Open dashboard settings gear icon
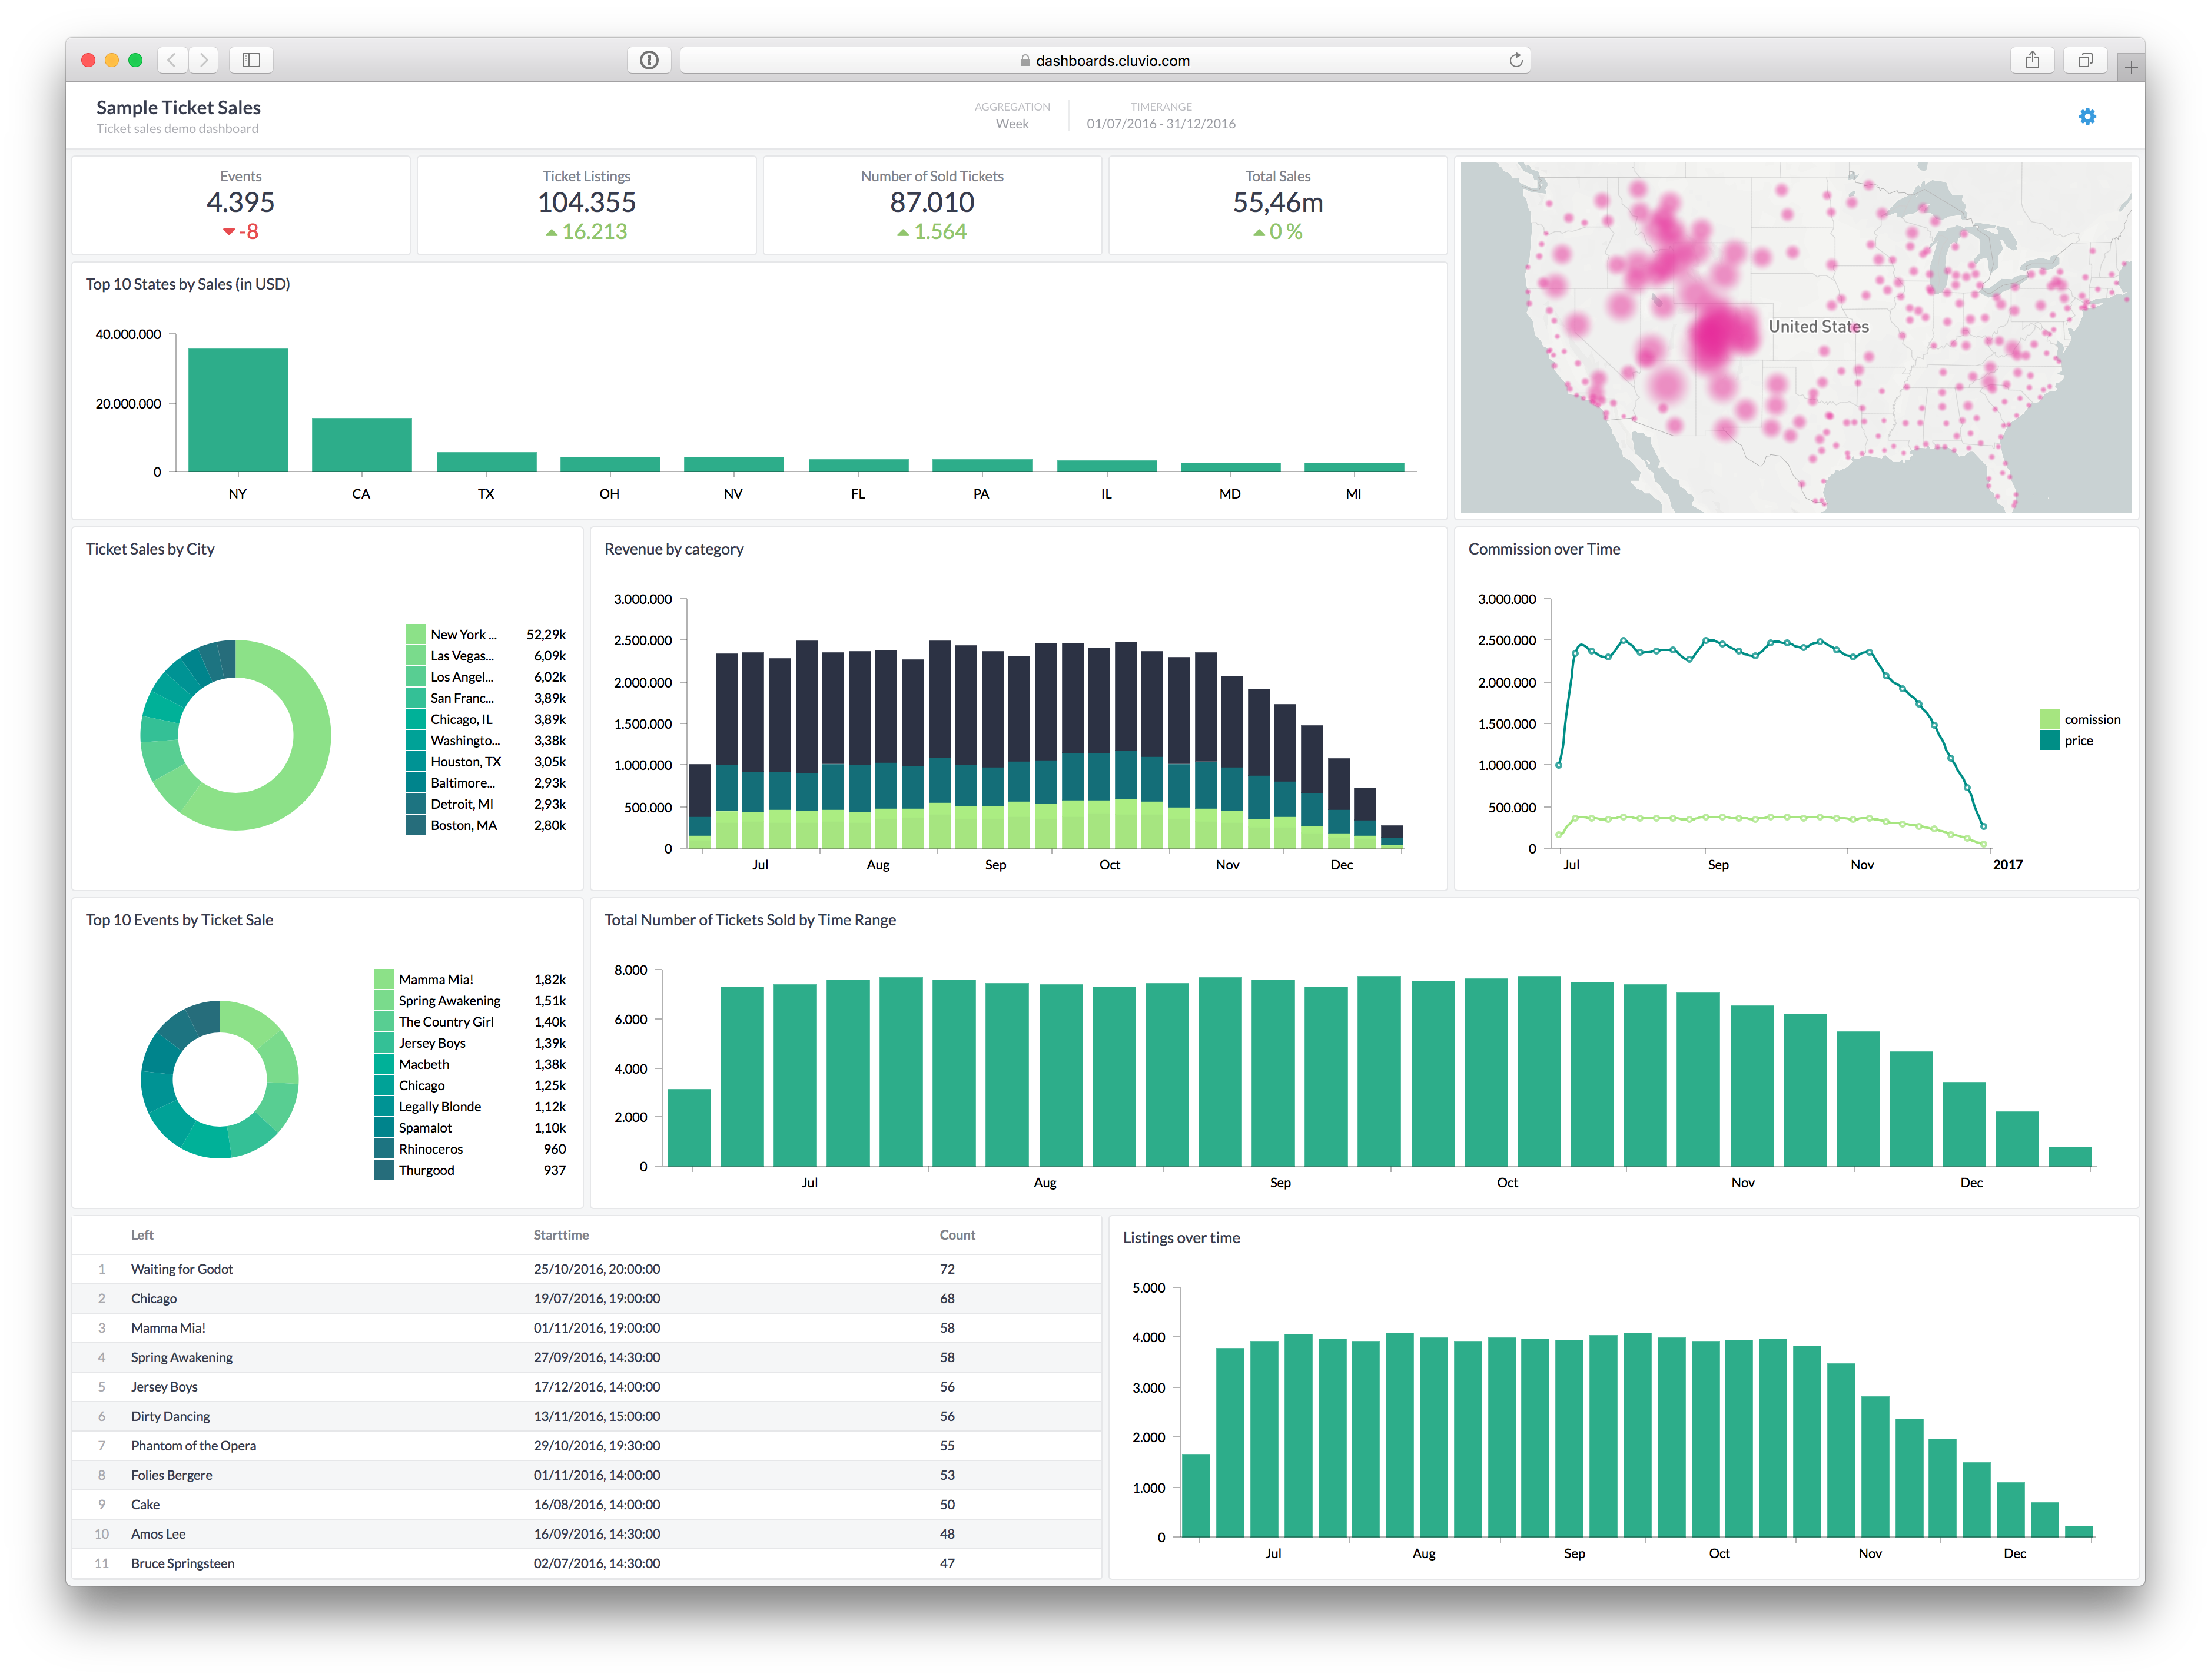This screenshot has width=2211, height=1680. (2087, 116)
